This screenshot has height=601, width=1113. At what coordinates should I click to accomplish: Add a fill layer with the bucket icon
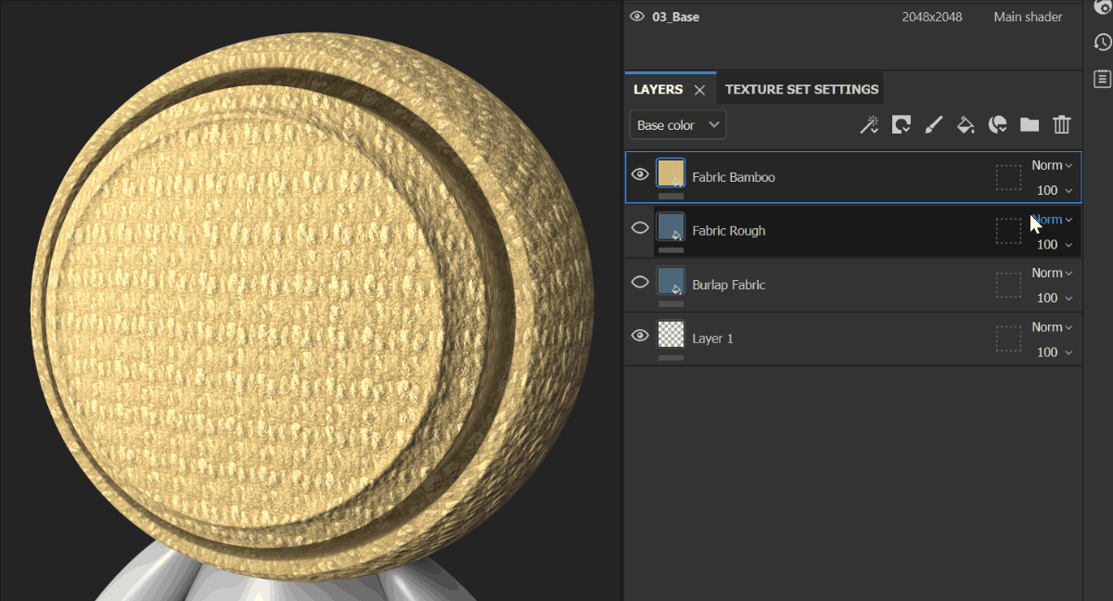pyautogui.click(x=966, y=125)
